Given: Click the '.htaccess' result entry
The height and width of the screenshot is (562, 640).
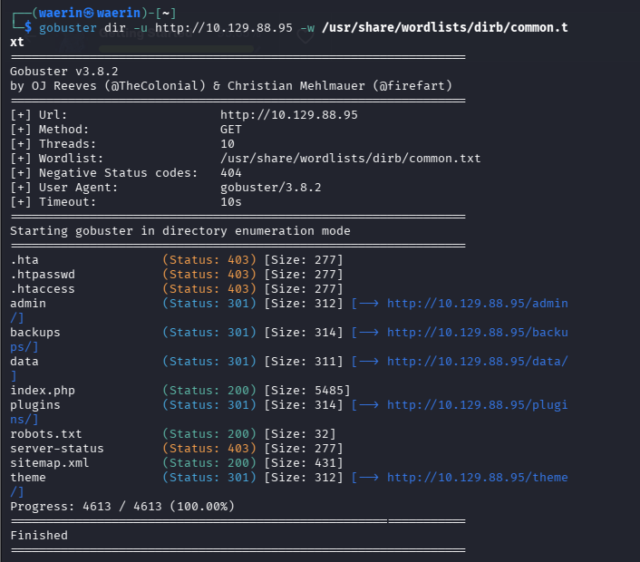Looking at the screenshot, I should coord(43,289).
